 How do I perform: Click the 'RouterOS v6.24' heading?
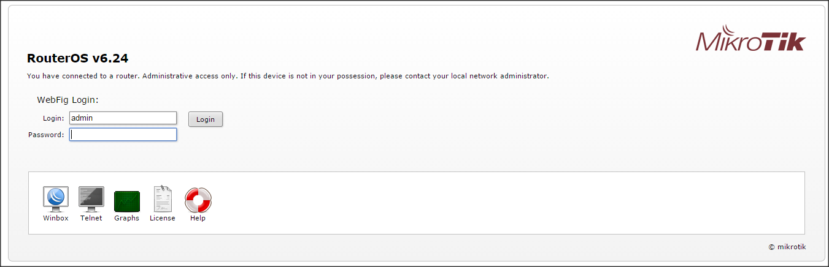77,59
